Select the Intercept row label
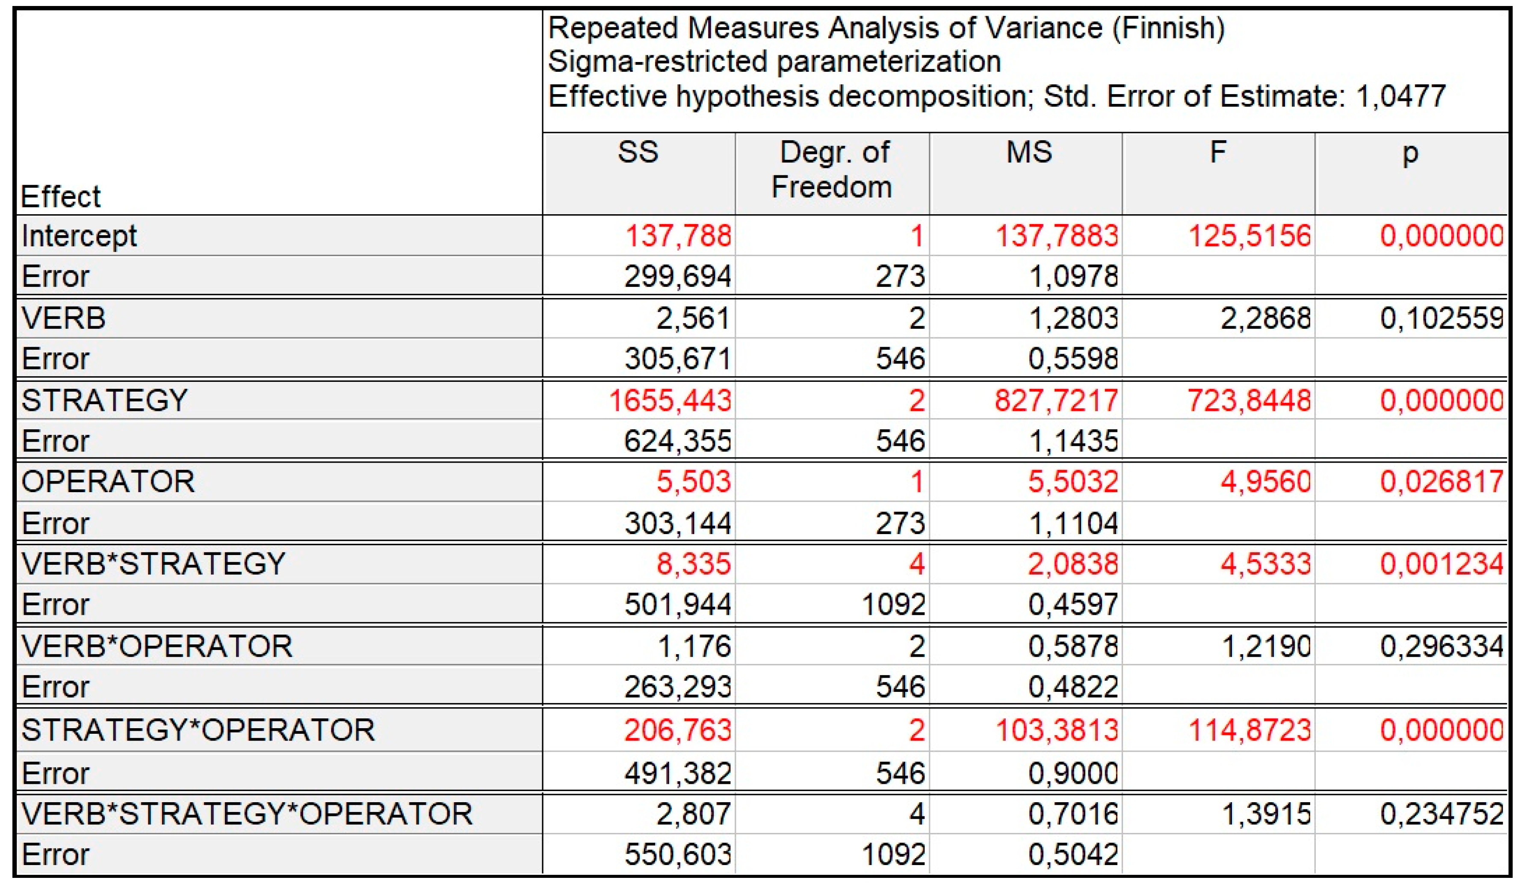The height and width of the screenshot is (886, 1524). 79,236
